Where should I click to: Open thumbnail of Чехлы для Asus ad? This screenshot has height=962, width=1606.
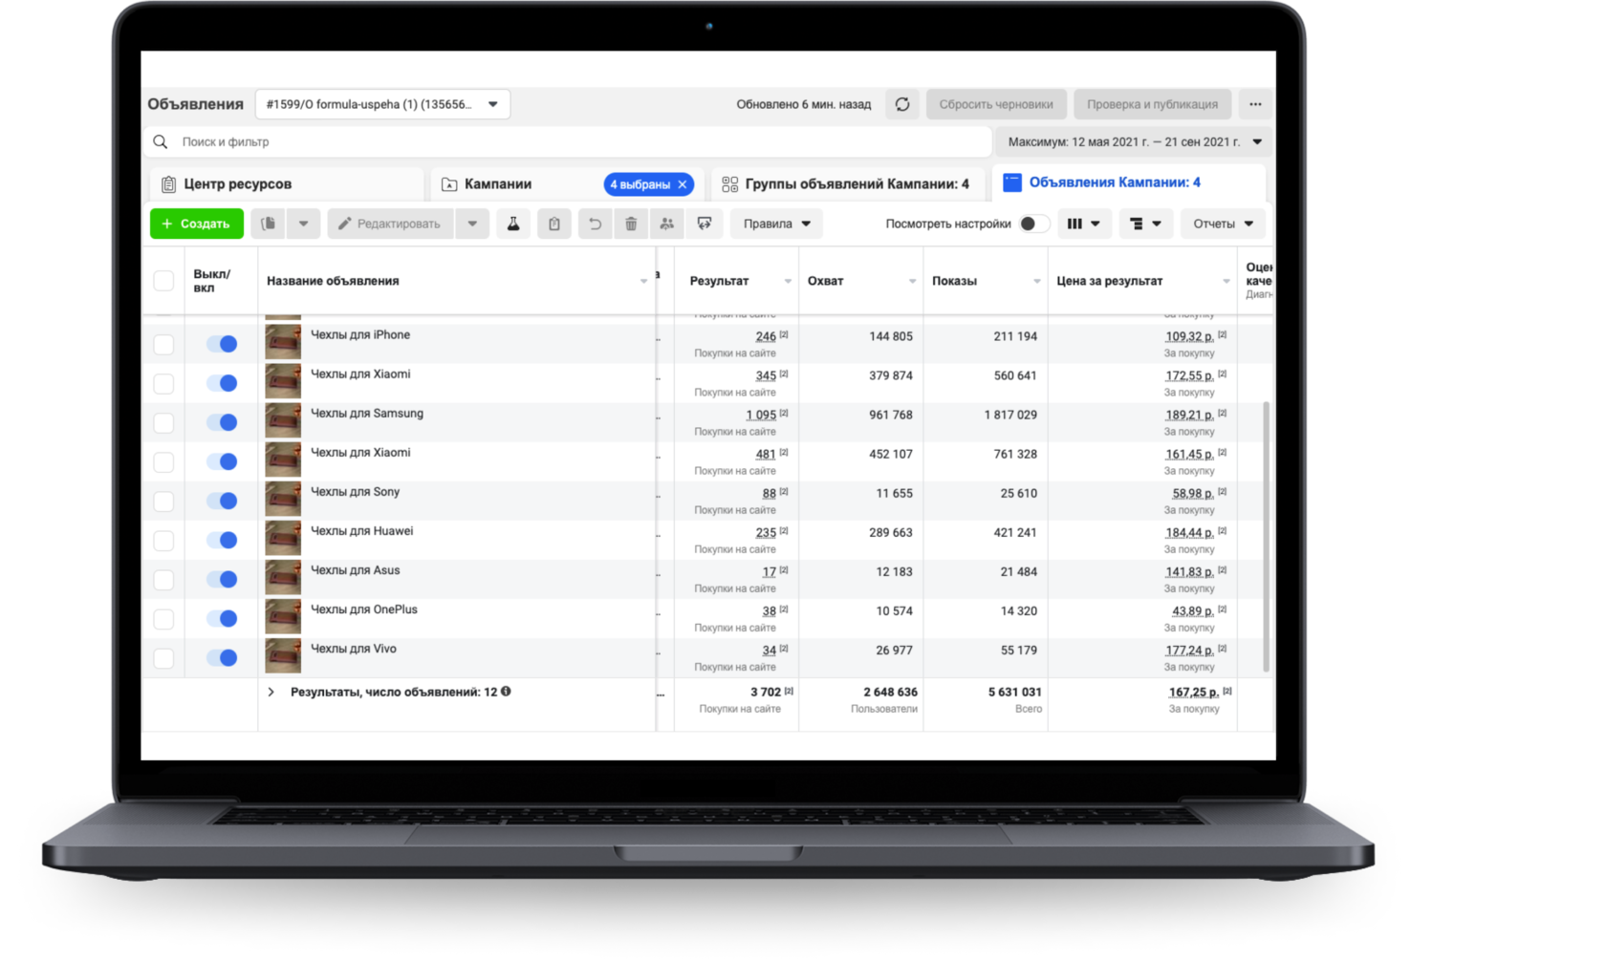click(283, 577)
